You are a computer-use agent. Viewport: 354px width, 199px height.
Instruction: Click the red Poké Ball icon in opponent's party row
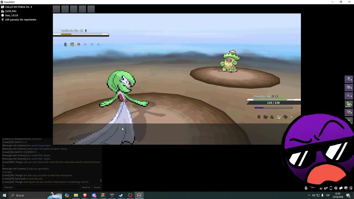79,44
